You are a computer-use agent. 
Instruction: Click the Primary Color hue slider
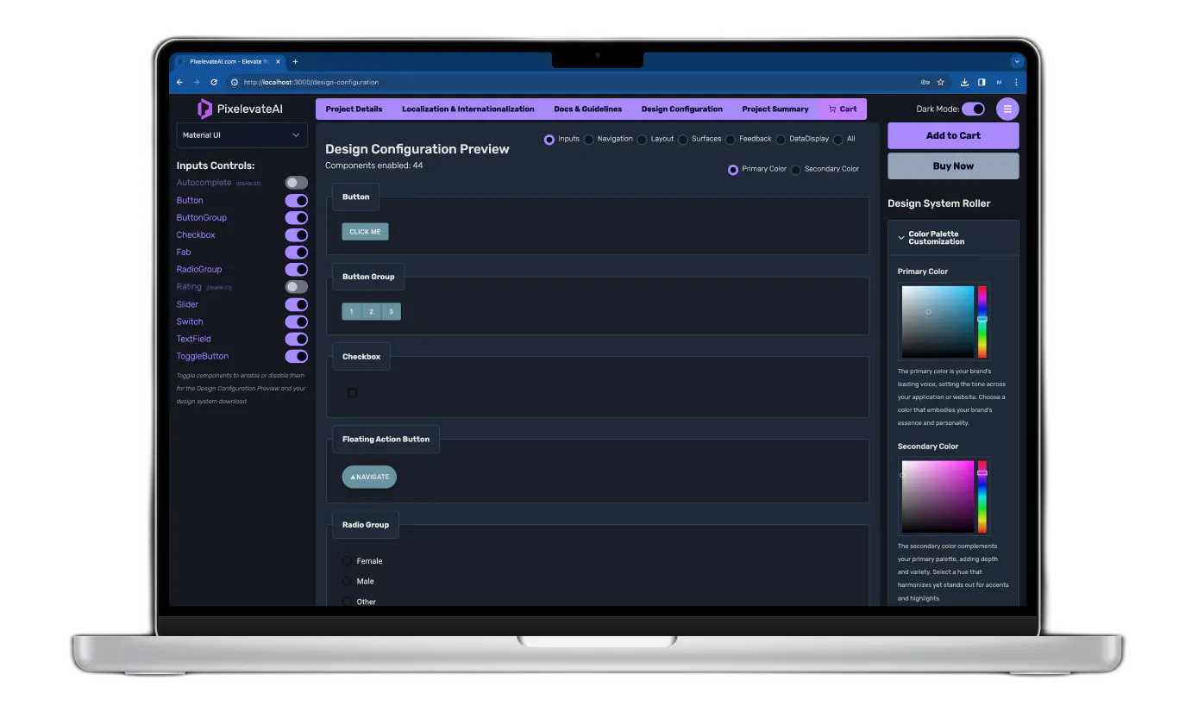point(982,322)
